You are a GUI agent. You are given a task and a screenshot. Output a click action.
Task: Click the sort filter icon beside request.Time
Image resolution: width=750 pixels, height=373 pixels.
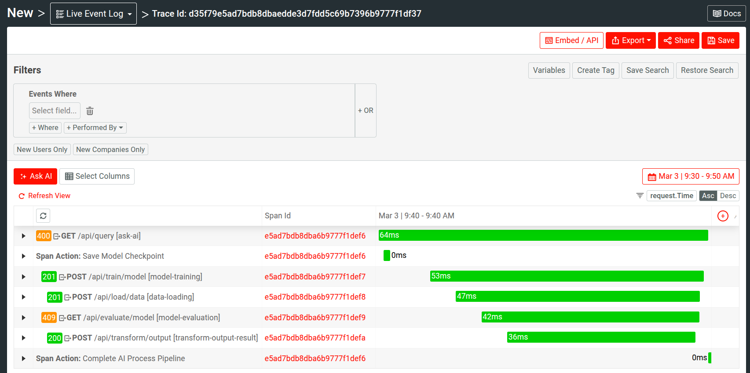(640, 196)
